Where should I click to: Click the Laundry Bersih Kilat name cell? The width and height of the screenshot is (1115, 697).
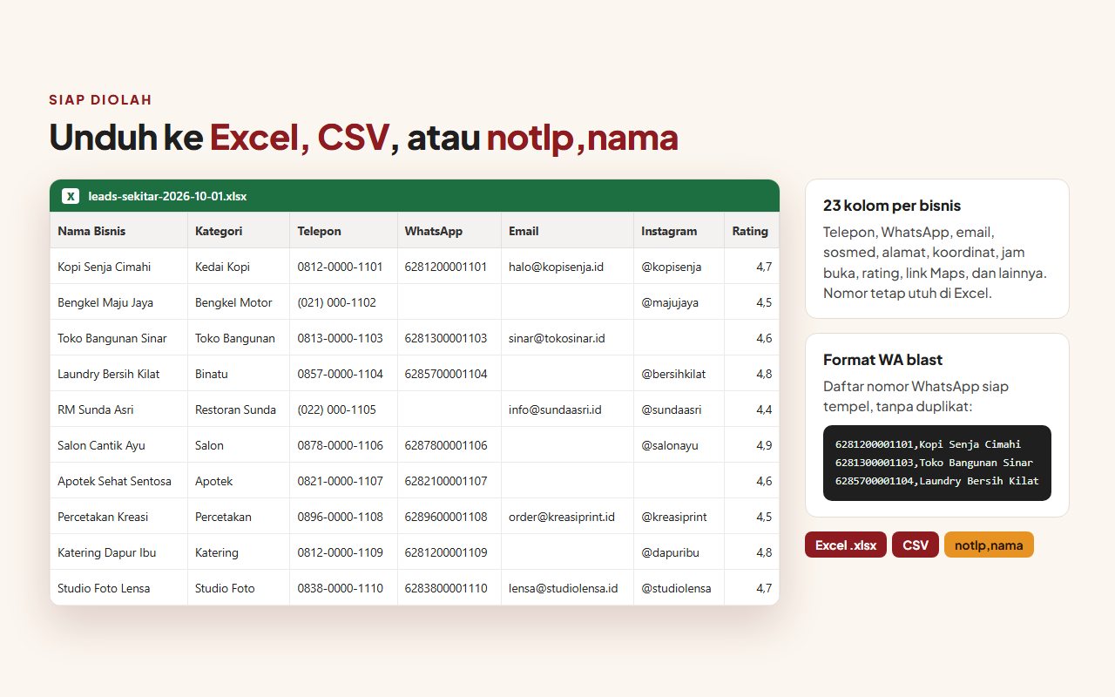coord(118,374)
